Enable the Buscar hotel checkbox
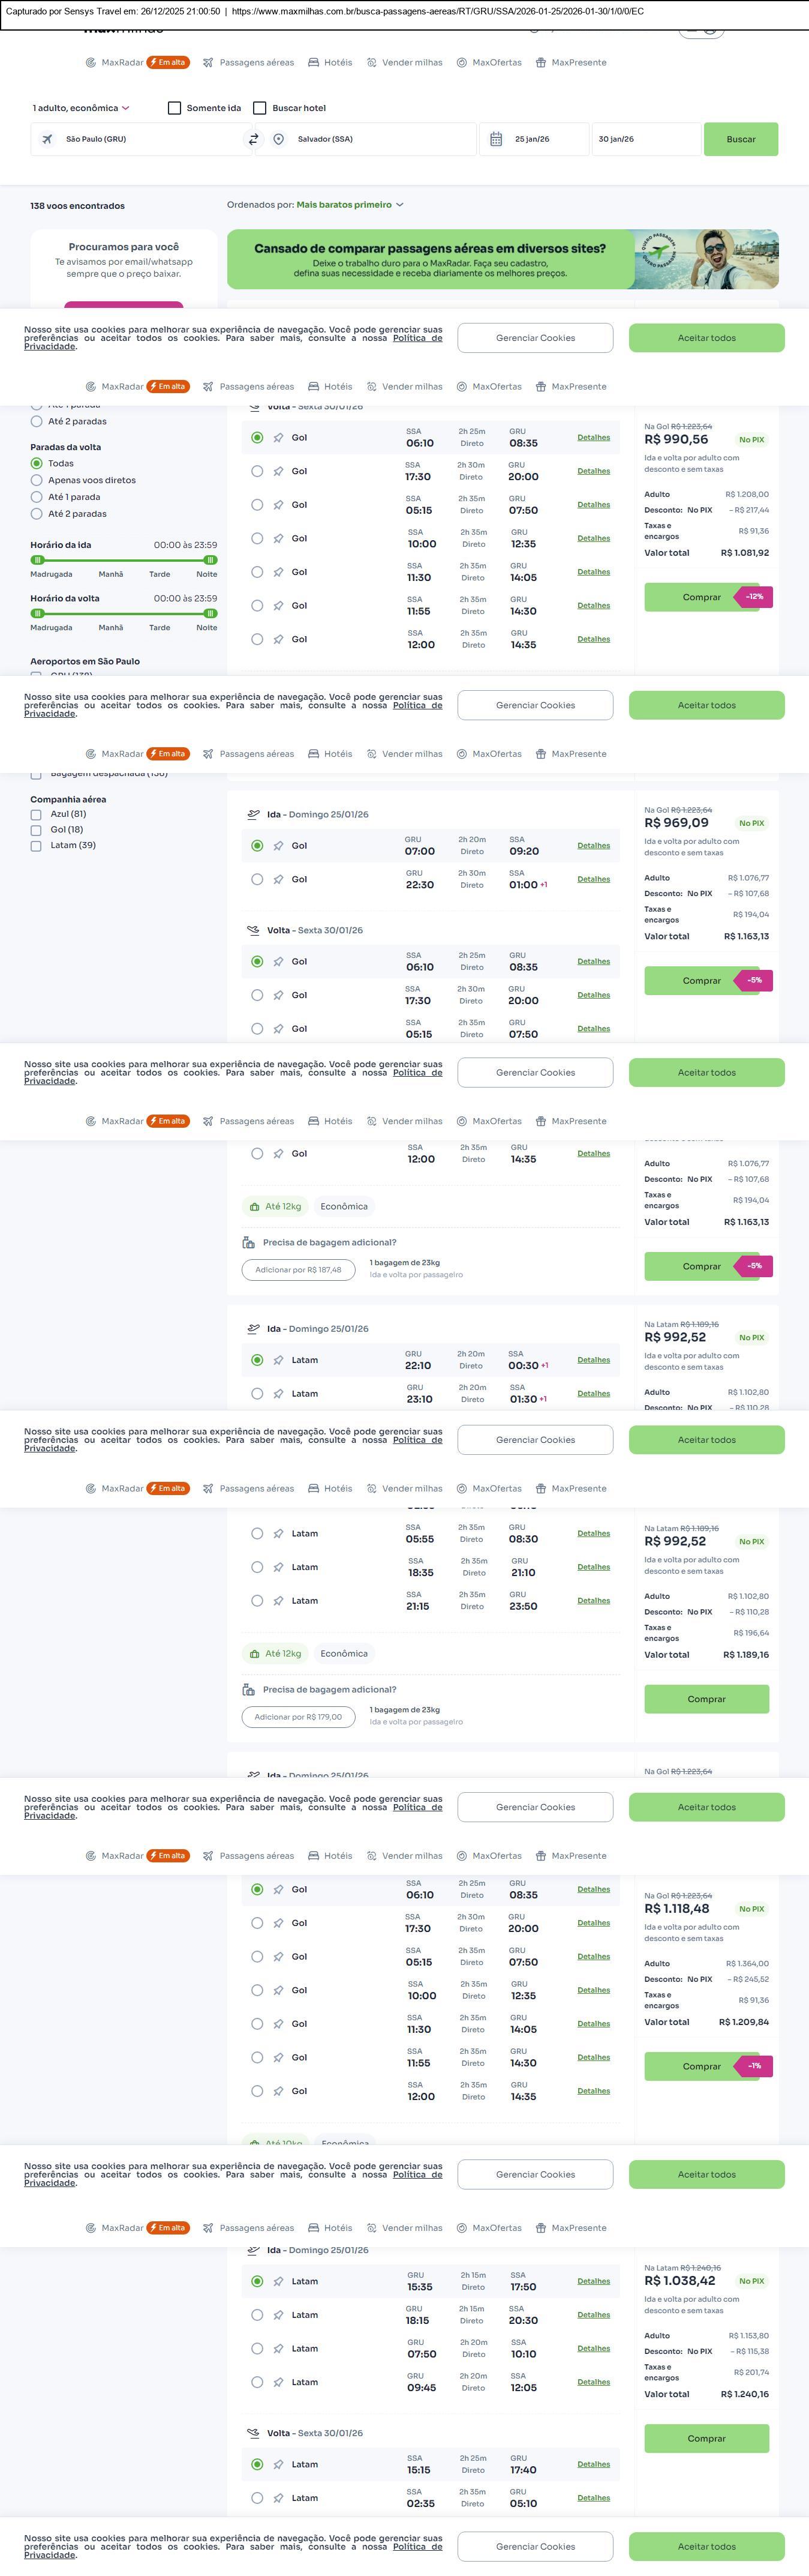 260,108
